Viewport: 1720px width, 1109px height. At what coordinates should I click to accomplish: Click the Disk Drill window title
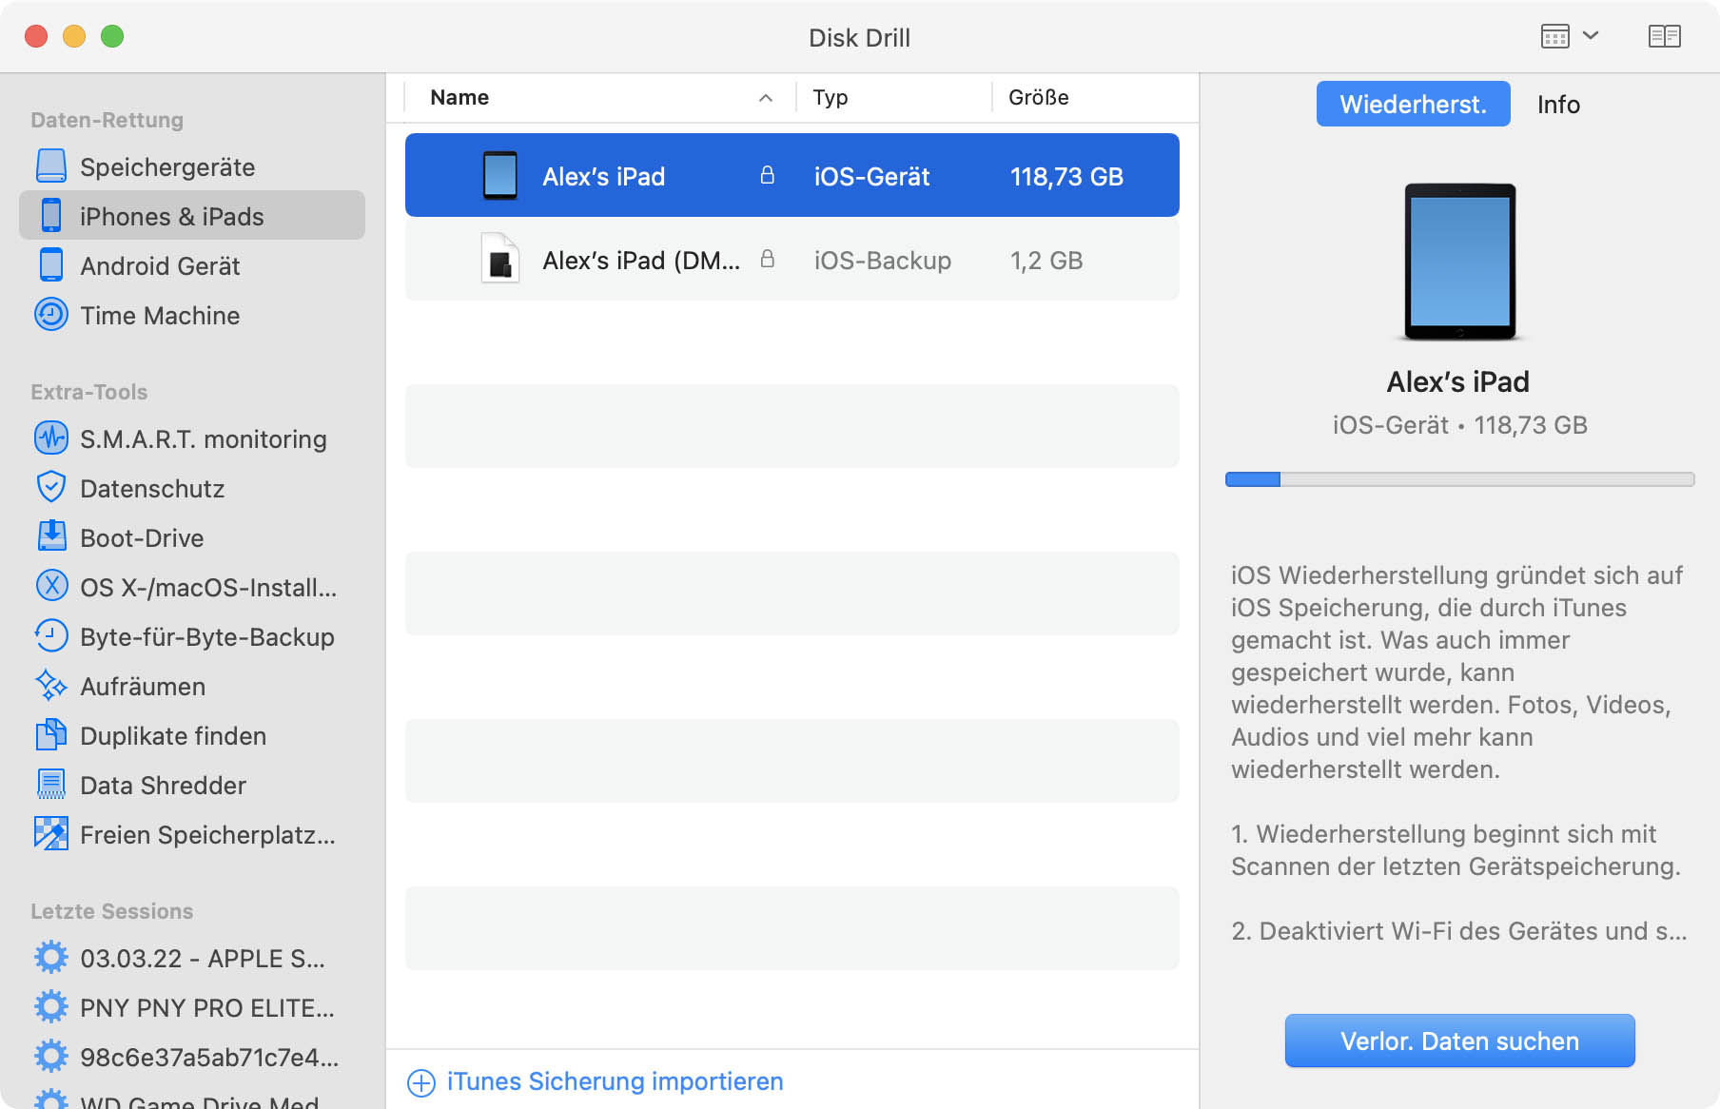click(859, 37)
